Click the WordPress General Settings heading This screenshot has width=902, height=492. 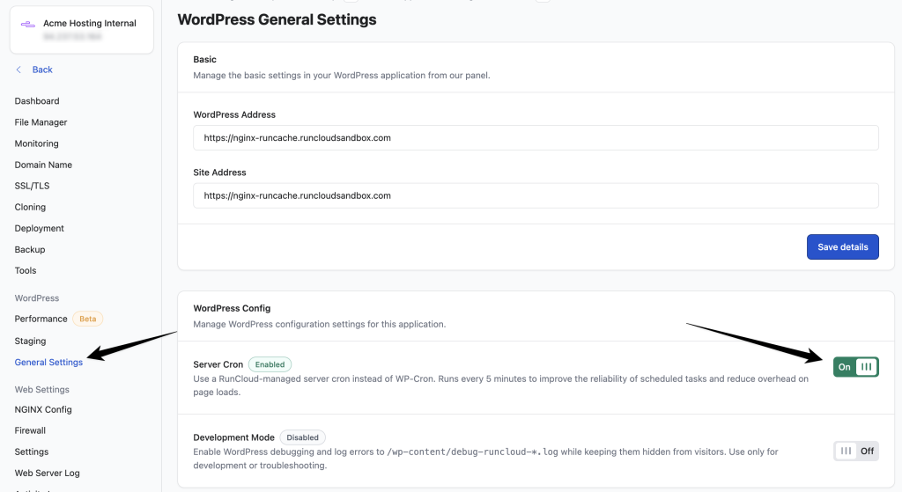tap(277, 19)
